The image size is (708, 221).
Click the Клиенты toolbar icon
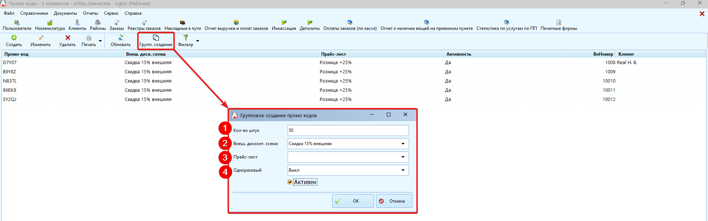tap(77, 23)
